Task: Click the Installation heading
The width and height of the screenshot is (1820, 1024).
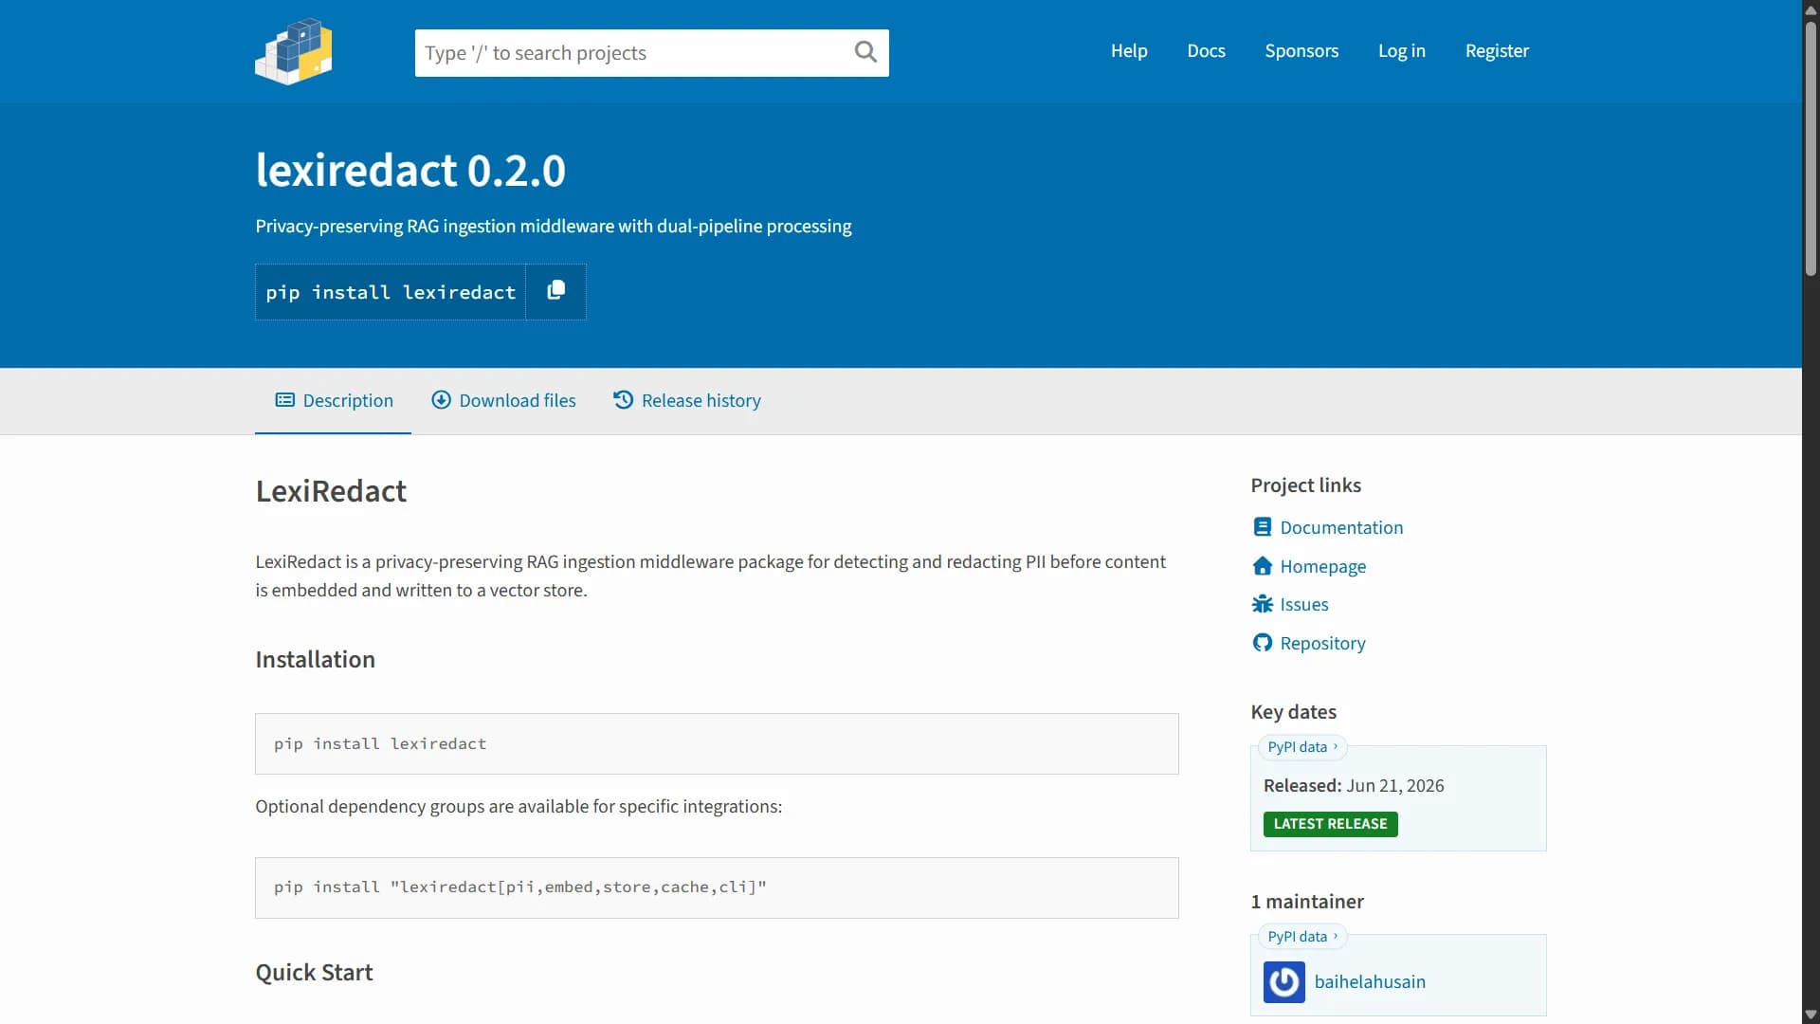Action: (315, 660)
